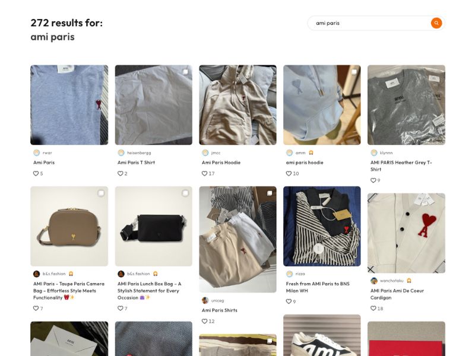Open the light blue hoodie photo by amm
The width and height of the screenshot is (475, 356).
pyautogui.click(x=322, y=104)
